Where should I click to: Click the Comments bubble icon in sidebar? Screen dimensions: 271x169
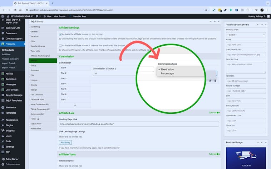(3, 33)
